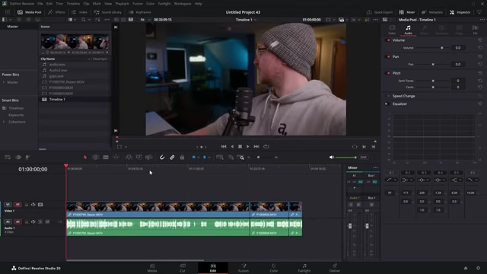Mute Audio 1 track M button

[x=47, y=221]
